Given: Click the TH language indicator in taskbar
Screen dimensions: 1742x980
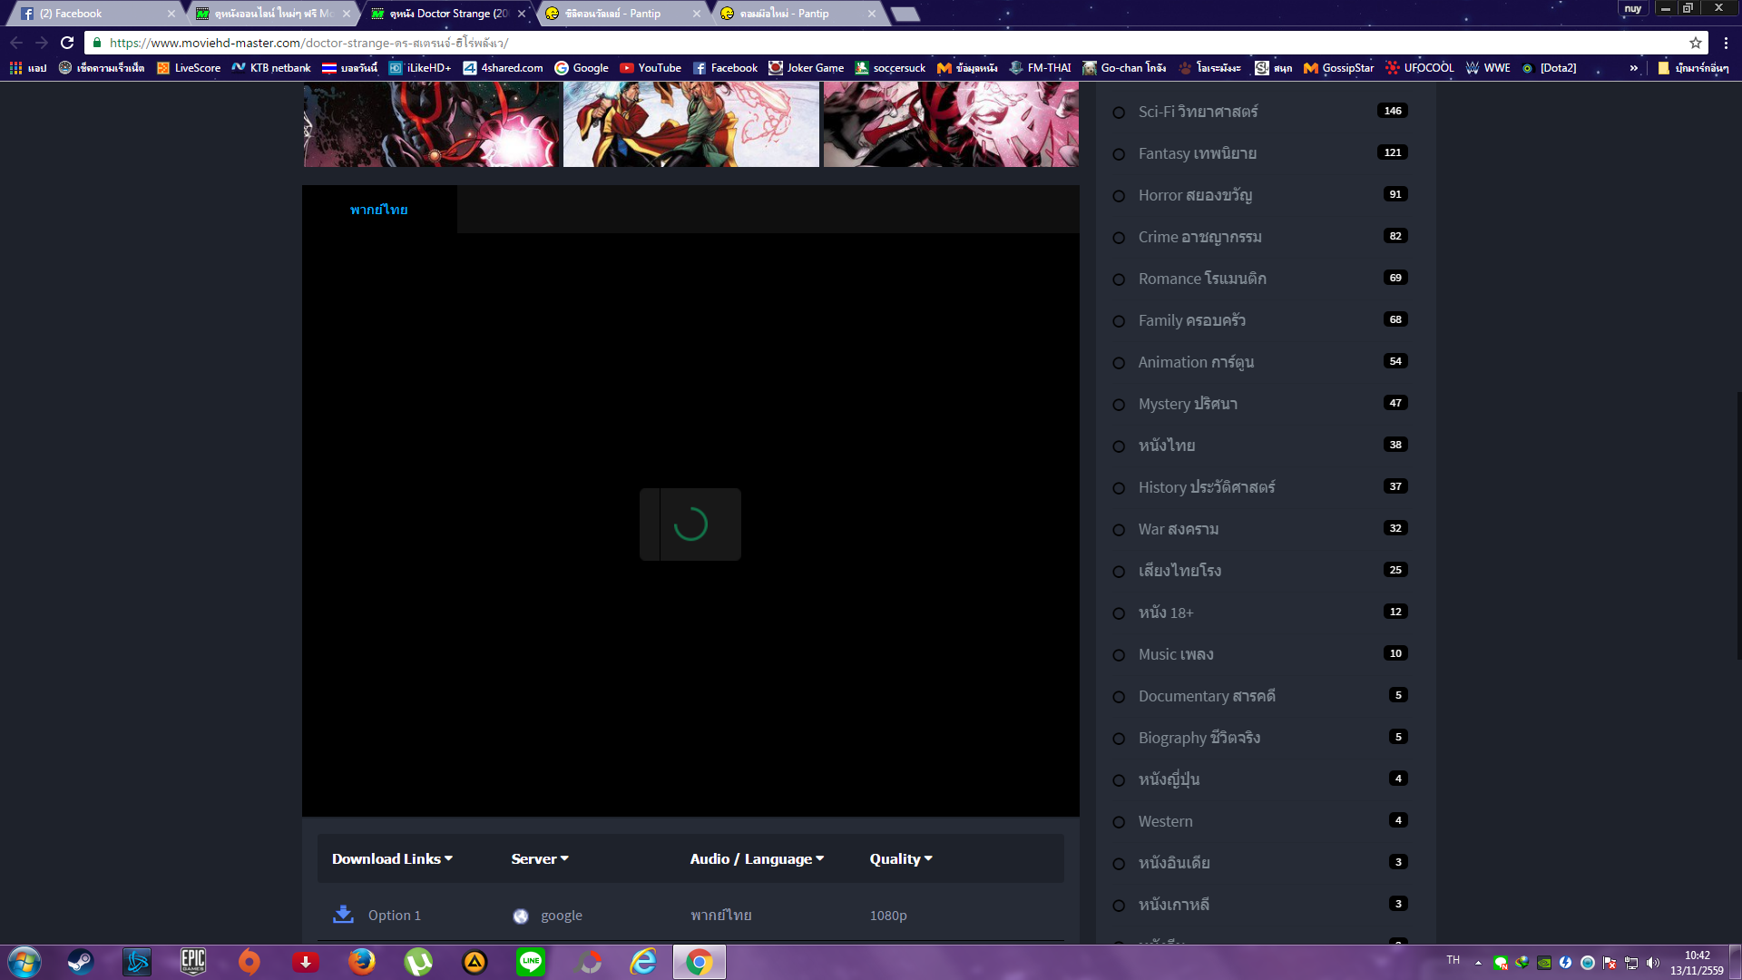Looking at the screenshot, I should (1453, 960).
